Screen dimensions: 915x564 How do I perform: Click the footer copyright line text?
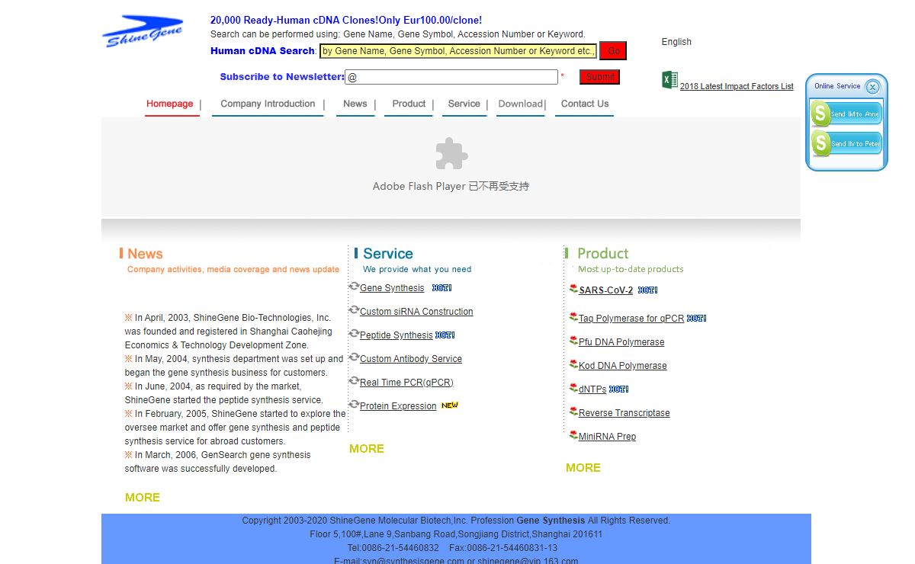tap(456, 521)
